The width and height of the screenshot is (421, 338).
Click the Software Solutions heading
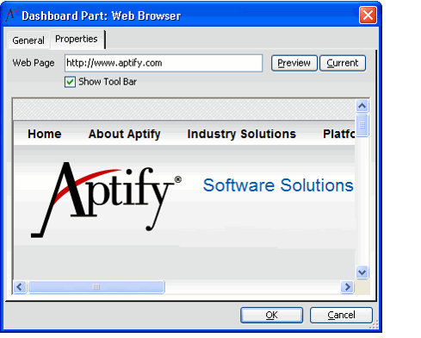pos(278,185)
